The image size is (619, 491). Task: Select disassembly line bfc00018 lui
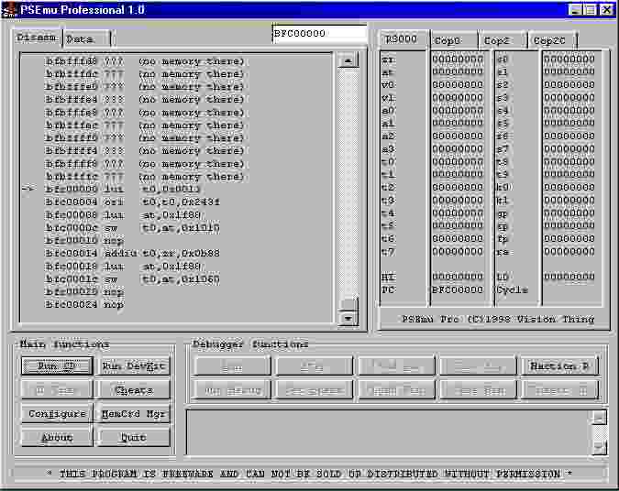point(123,267)
